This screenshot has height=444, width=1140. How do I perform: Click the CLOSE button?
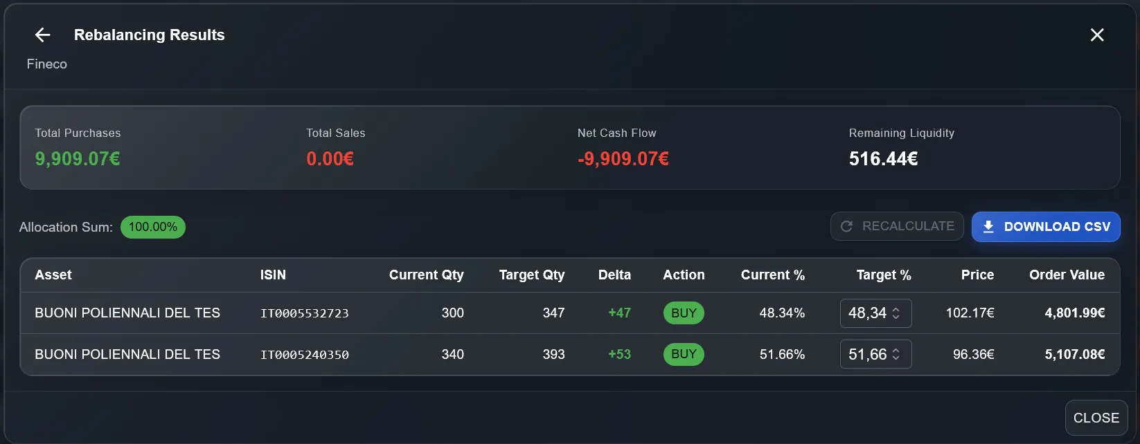click(x=1096, y=418)
